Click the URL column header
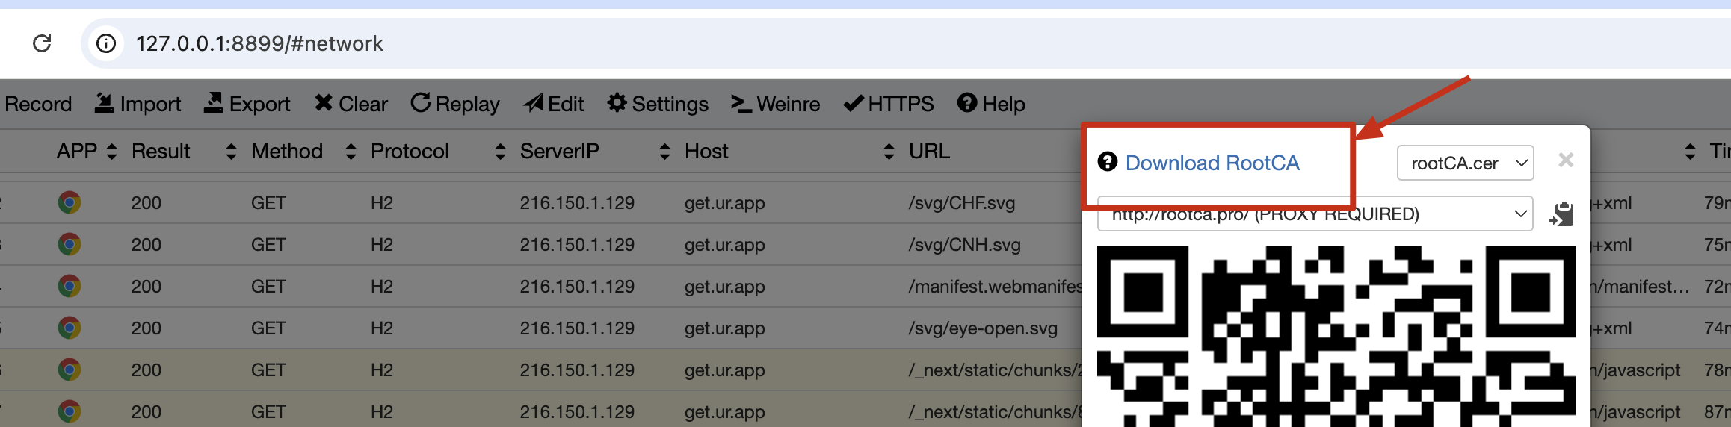This screenshot has height=427, width=1731. (929, 152)
